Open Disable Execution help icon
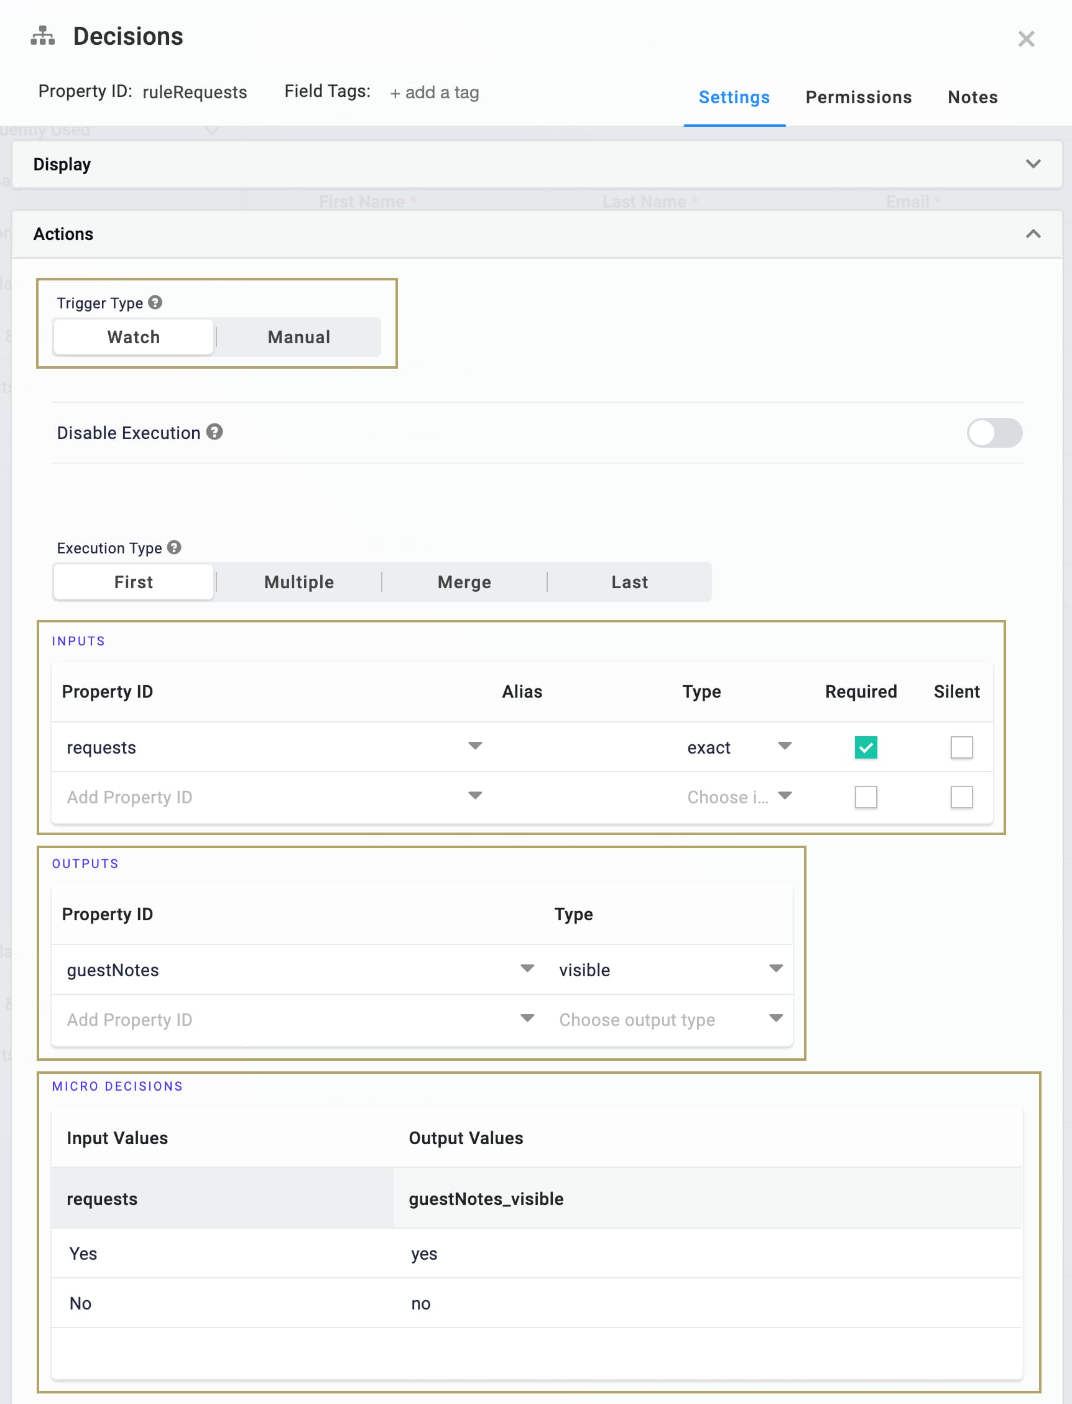The height and width of the screenshot is (1404, 1072). coord(215,432)
